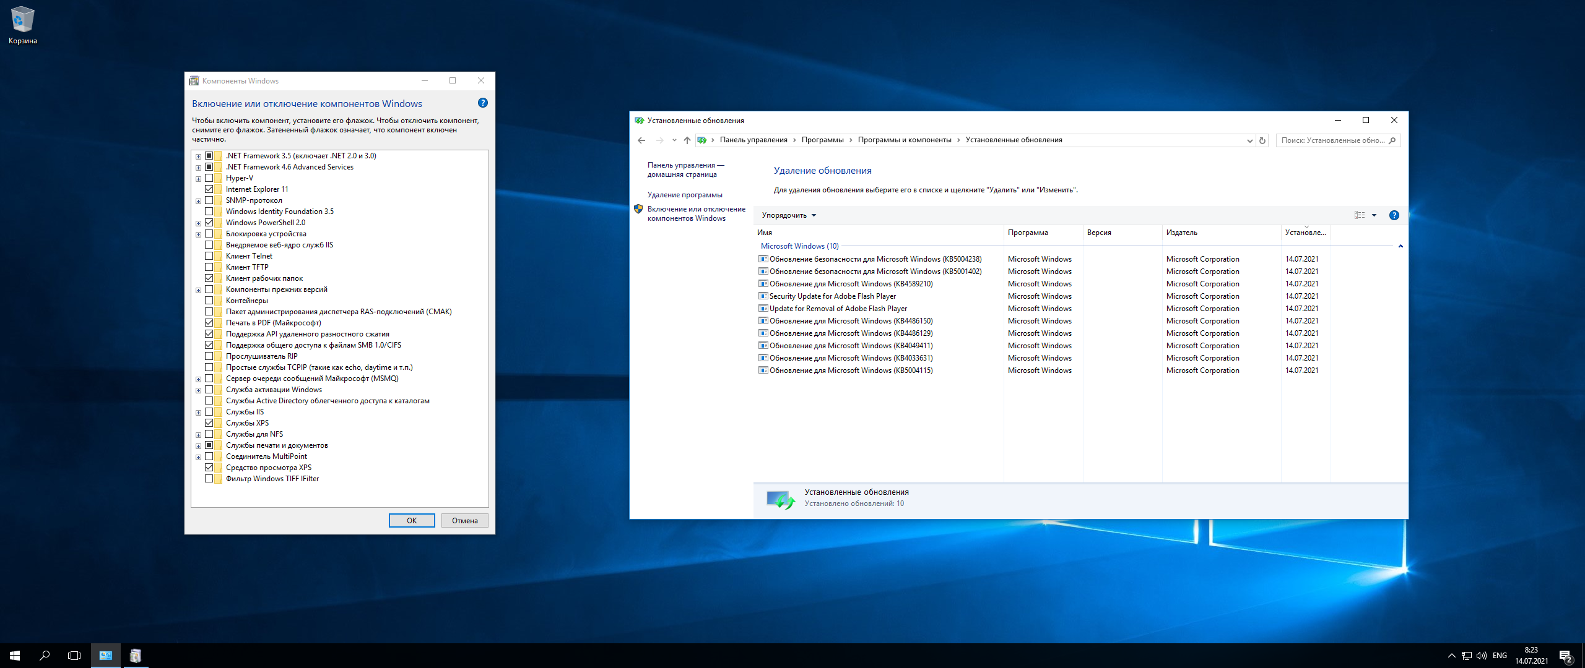
Task: Sort by the Имя column header
Action: pyautogui.click(x=879, y=233)
